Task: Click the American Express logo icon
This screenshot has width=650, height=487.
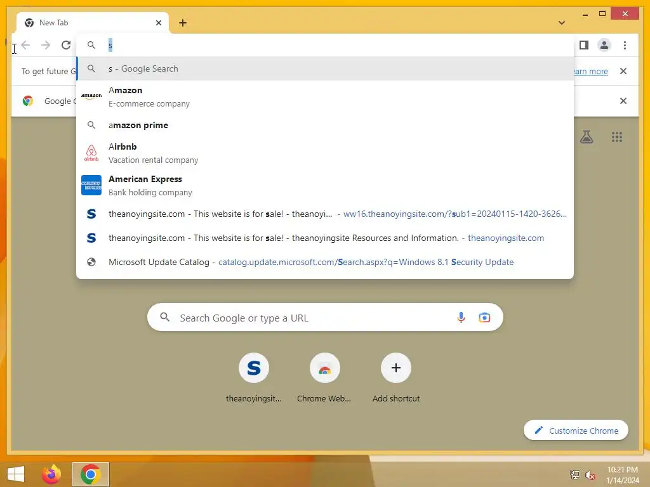Action: point(91,185)
